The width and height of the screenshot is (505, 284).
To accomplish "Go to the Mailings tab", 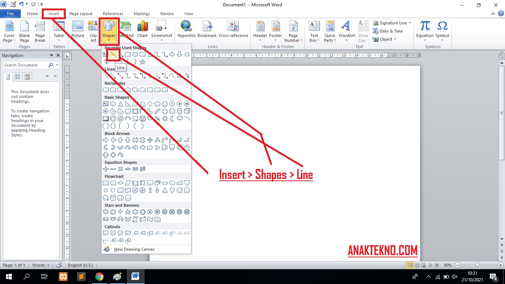I will [142, 14].
